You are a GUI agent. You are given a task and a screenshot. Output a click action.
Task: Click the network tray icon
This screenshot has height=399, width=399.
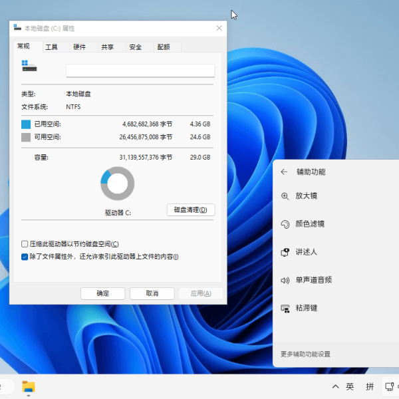389,387
